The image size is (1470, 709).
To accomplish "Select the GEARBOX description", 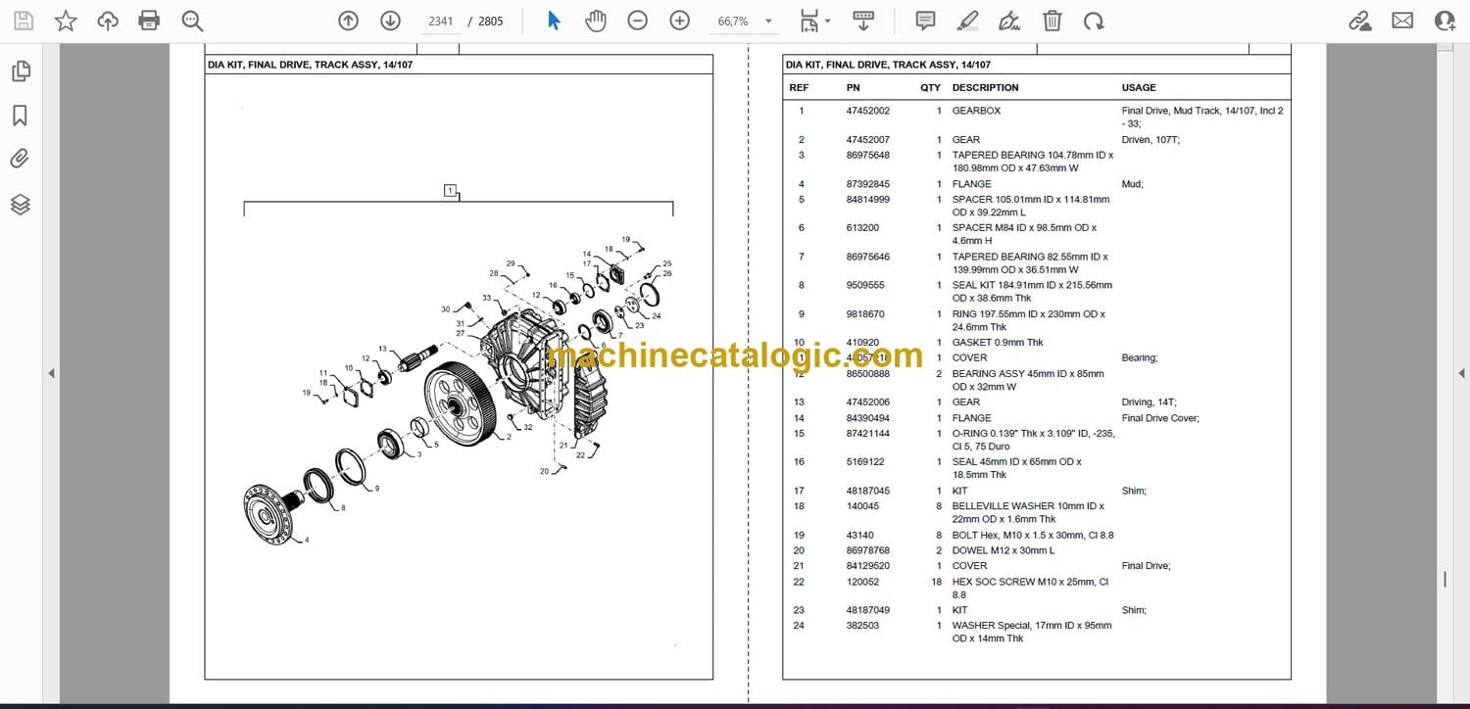I will [x=977, y=112].
